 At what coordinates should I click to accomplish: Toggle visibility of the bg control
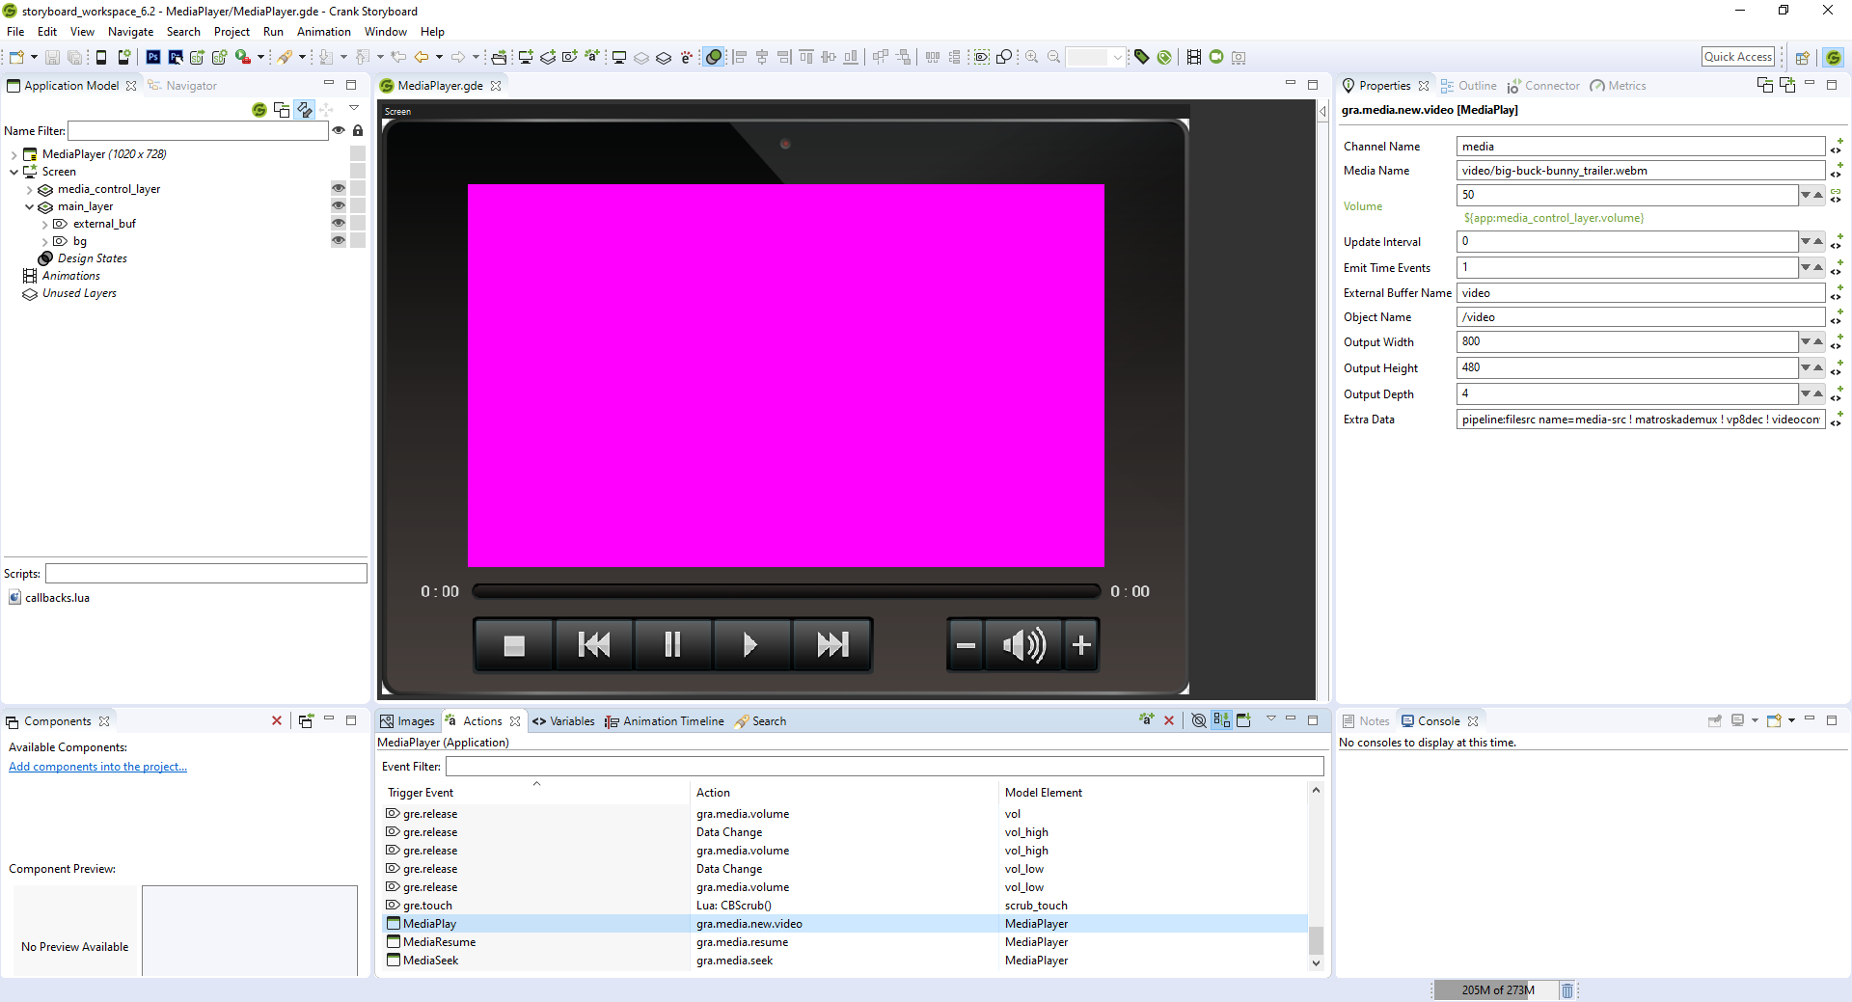pyautogui.click(x=339, y=241)
